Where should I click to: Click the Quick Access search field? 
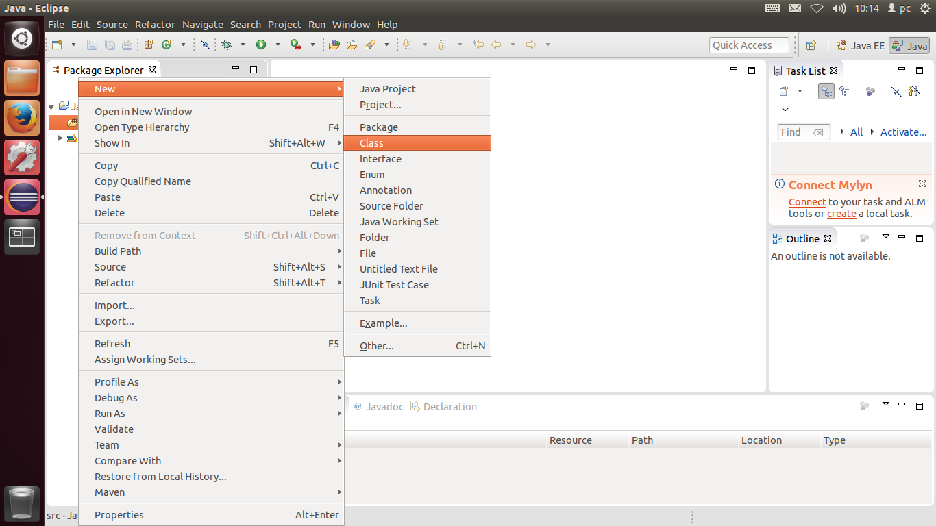(x=749, y=45)
